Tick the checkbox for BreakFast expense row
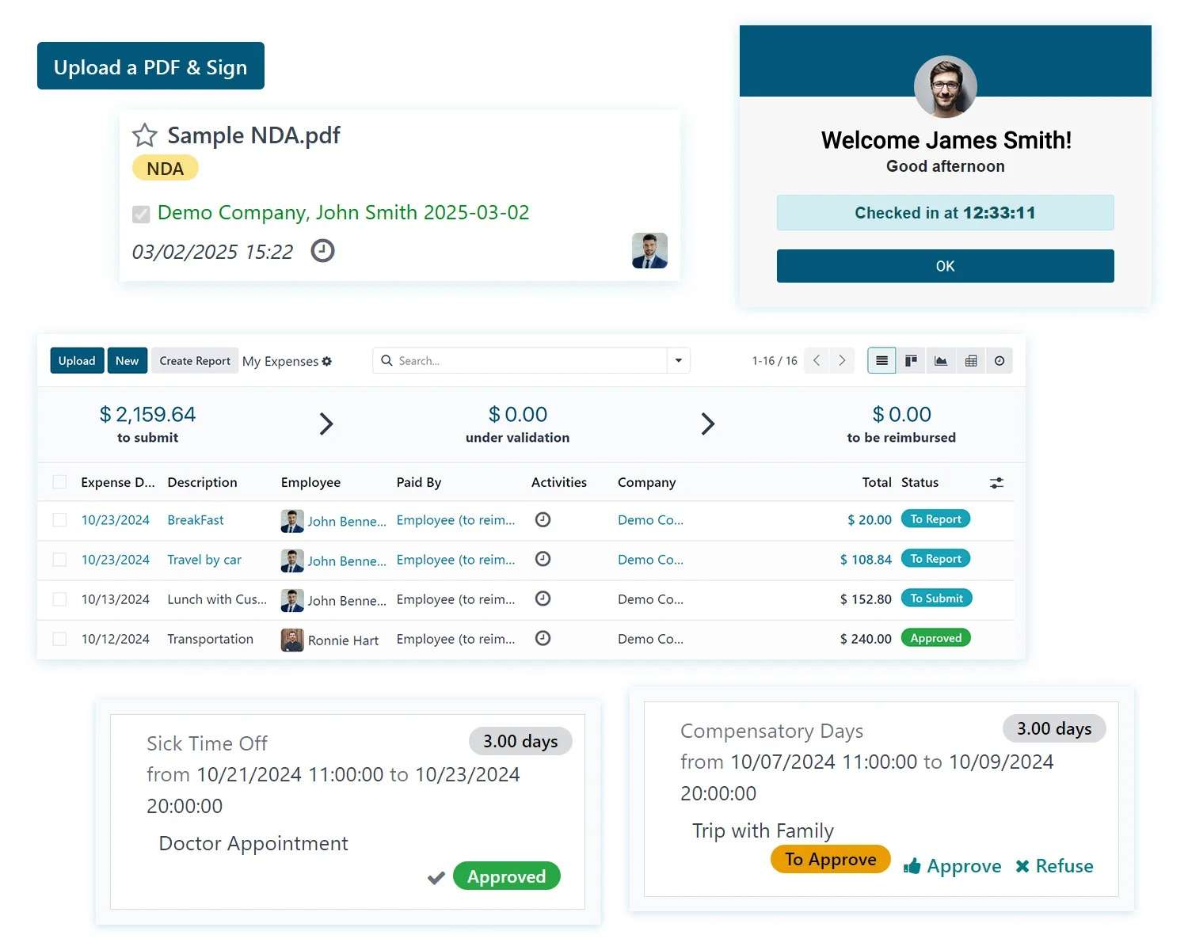The height and width of the screenshot is (950, 1188). point(59,520)
